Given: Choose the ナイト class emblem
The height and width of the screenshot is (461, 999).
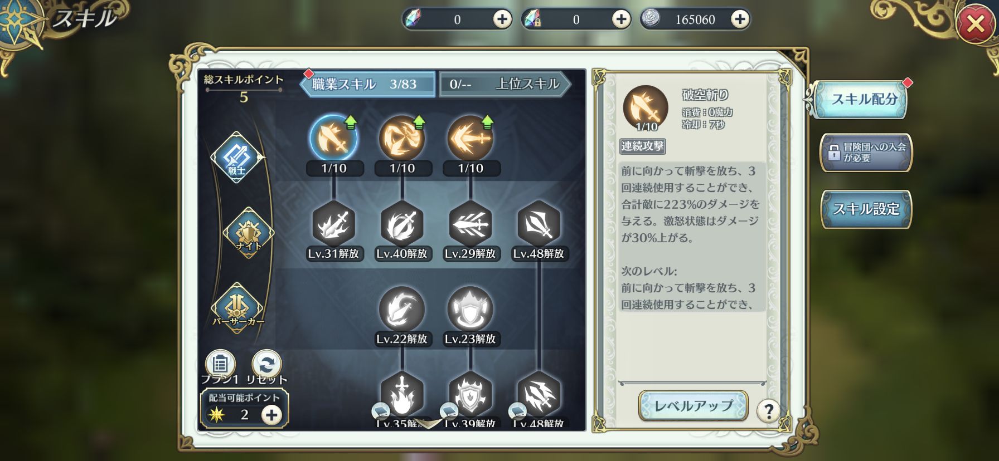Looking at the screenshot, I should click(249, 233).
